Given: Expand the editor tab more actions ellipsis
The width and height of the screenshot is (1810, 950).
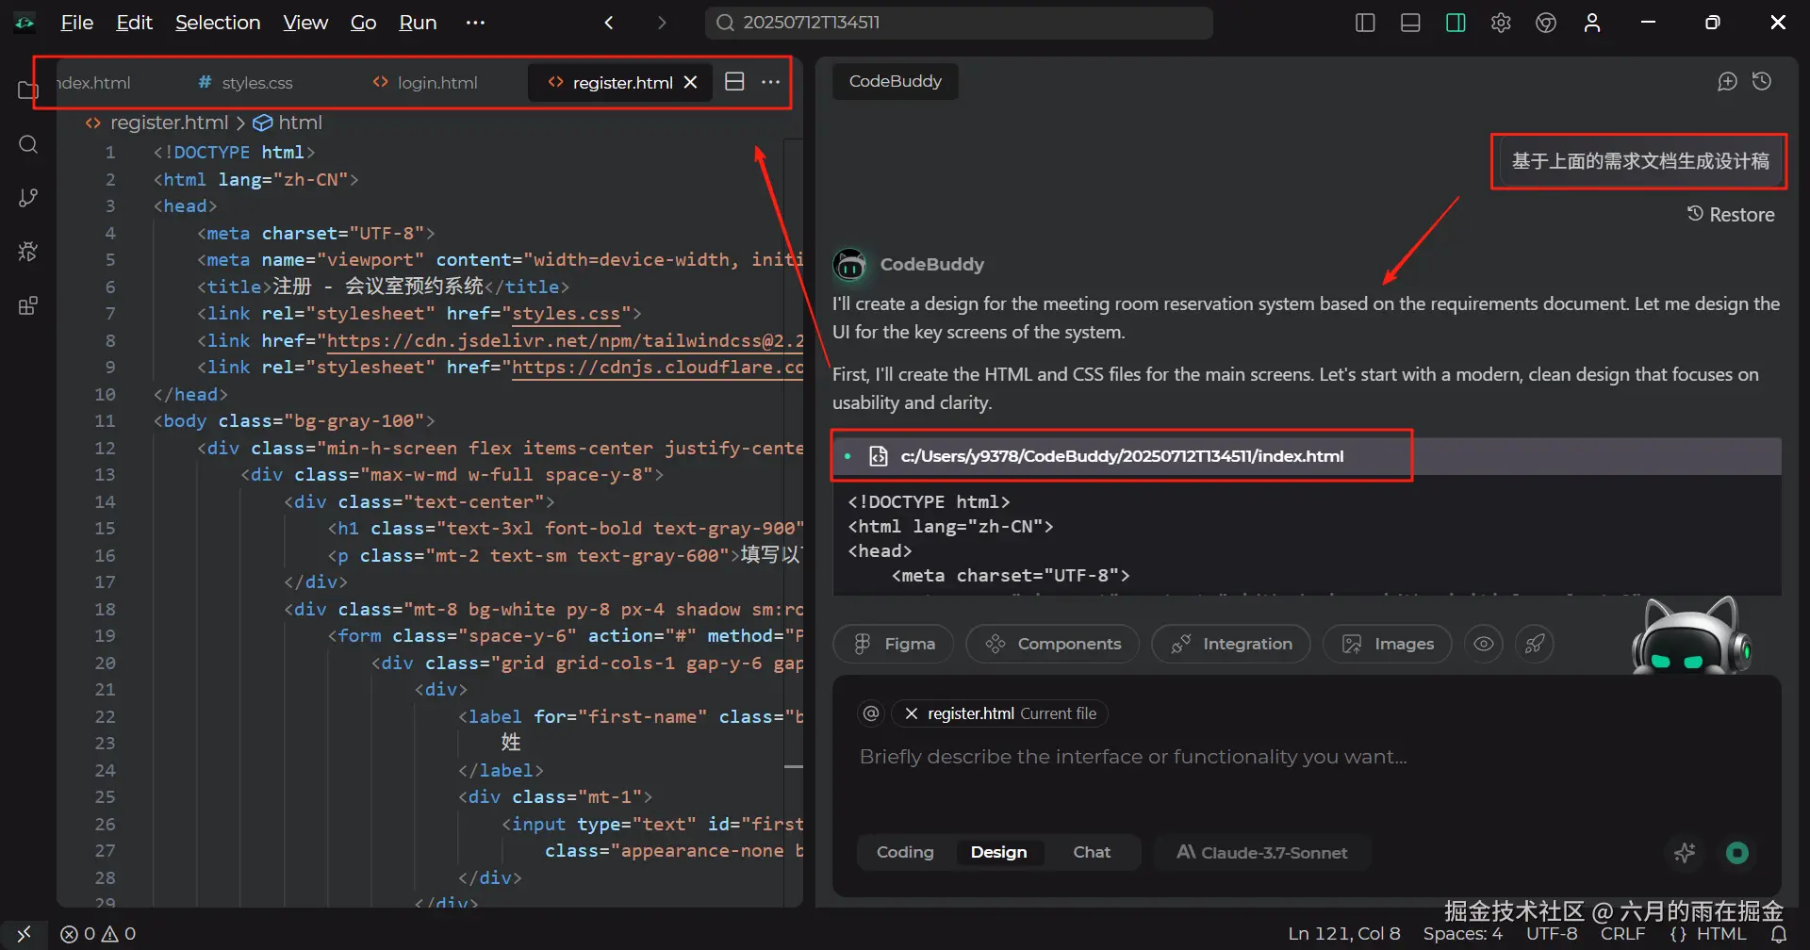Looking at the screenshot, I should tap(771, 82).
